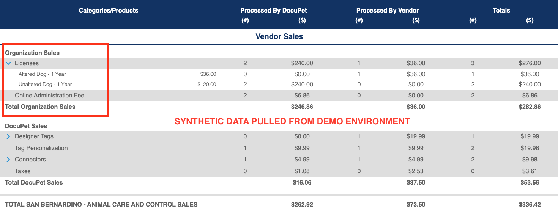Click Tag Personalization Processed By DocuPet $9.99
This screenshot has height=213, width=558.
click(x=302, y=148)
